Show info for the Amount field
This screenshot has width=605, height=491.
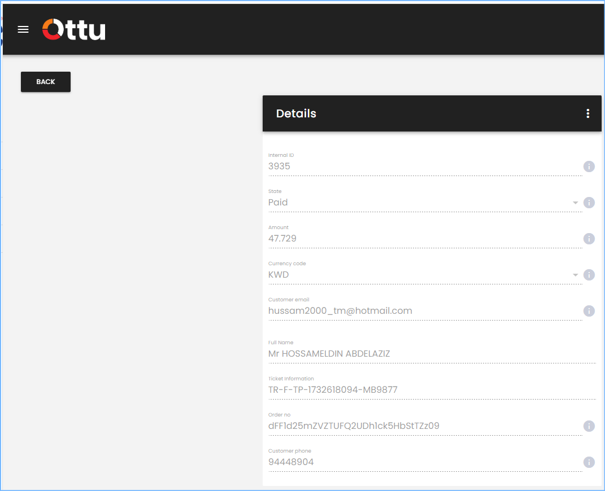[589, 239]
